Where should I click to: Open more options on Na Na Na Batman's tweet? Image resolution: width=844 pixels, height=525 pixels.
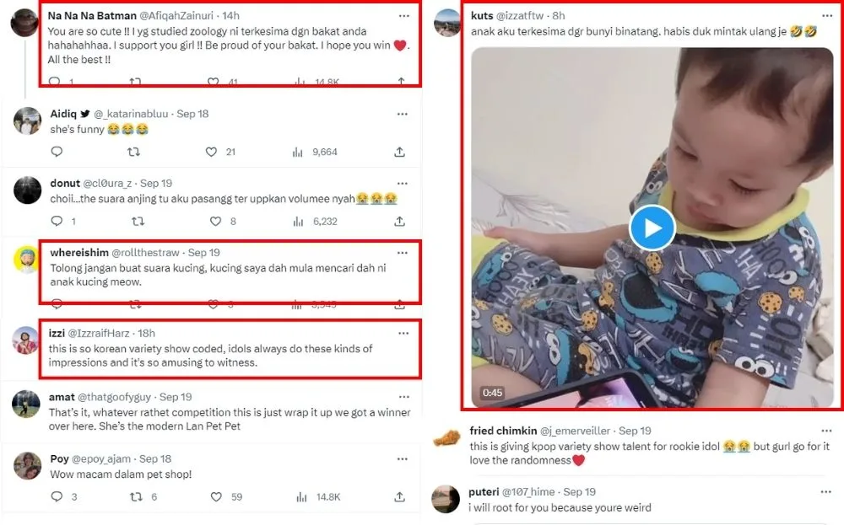pyautogui.click(x=401, y=15)
